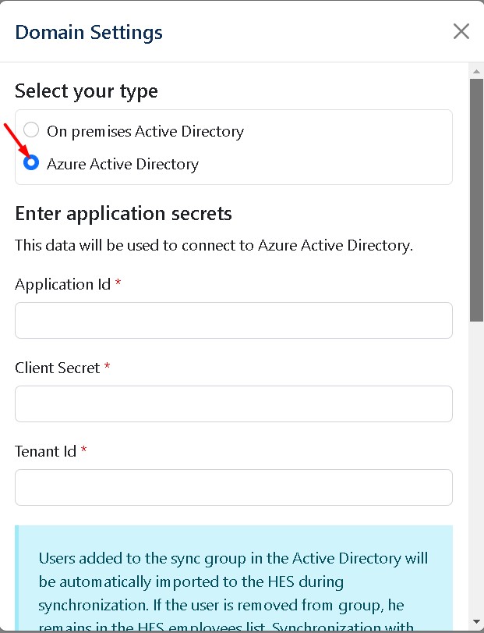The width and height of the screenshot is (484, 633).
Task: Click the empty scrollbar track below the thumb
Action: point(476,468)
